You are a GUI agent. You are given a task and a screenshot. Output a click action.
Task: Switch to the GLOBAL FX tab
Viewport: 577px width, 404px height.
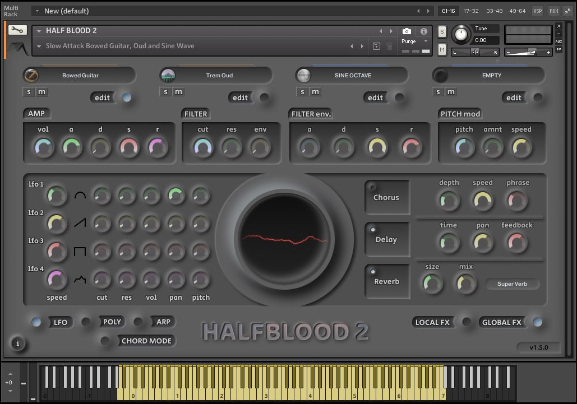pyautogui.click(x=501, y=322)
